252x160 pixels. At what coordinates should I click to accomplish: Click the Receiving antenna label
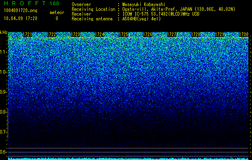tap(92, 19)
